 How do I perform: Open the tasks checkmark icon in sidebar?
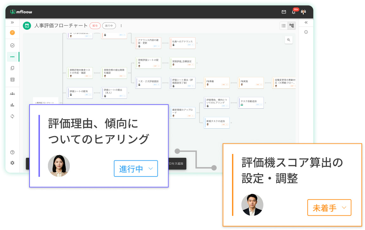click(12, 45)
